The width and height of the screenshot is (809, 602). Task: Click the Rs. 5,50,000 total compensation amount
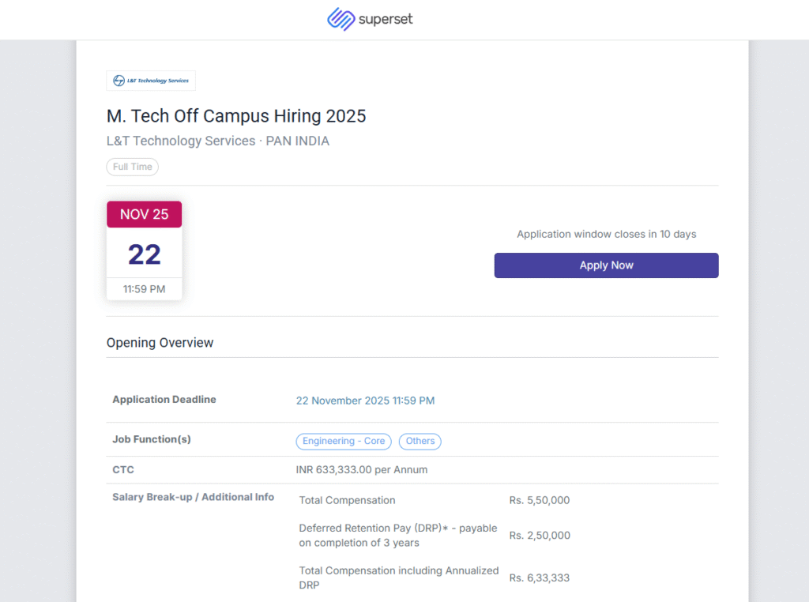(x=539, y=500)
